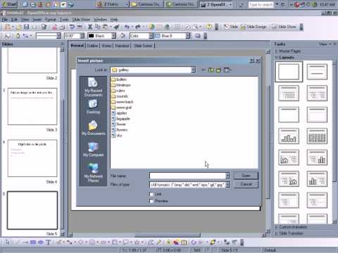
Task: Click My Recent Documents shortcut in dialog
Action: [x=93, y=87]
